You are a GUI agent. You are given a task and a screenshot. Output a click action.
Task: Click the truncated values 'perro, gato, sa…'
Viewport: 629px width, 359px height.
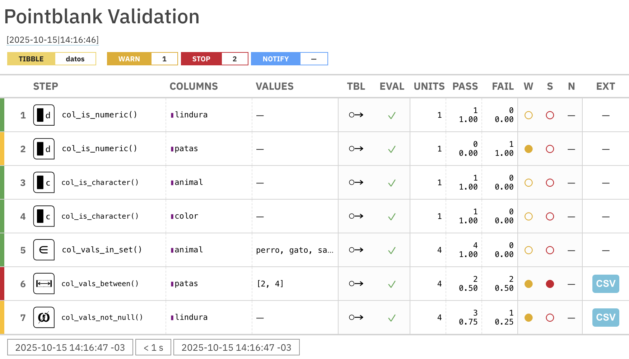pos(294,250)
